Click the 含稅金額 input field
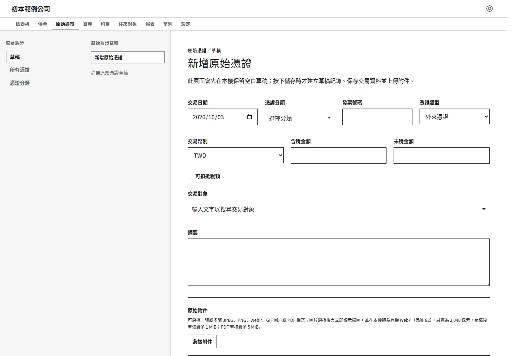Image resolution: width=512 pixels, height=356 pixels. click(338, 156)
